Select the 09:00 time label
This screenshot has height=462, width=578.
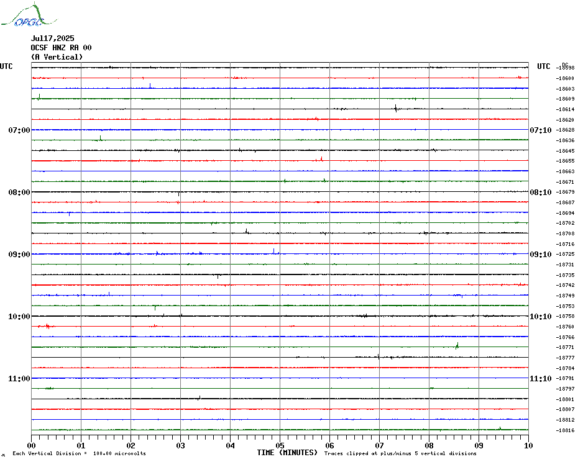pos(19,254)
